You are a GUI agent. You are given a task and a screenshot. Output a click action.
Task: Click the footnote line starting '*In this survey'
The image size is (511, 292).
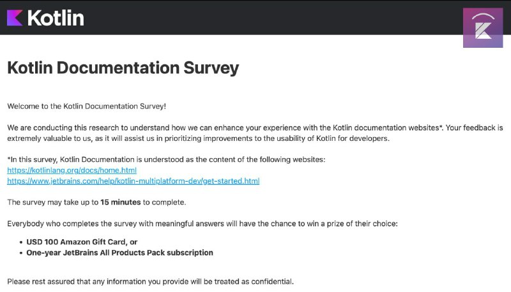166,159
